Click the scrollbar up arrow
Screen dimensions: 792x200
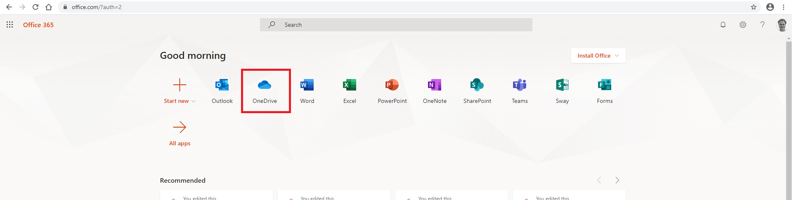pos(789,38)
